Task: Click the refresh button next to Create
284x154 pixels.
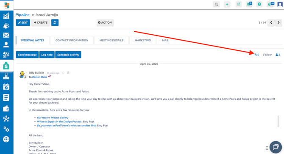Action: (x=55, y=22)
